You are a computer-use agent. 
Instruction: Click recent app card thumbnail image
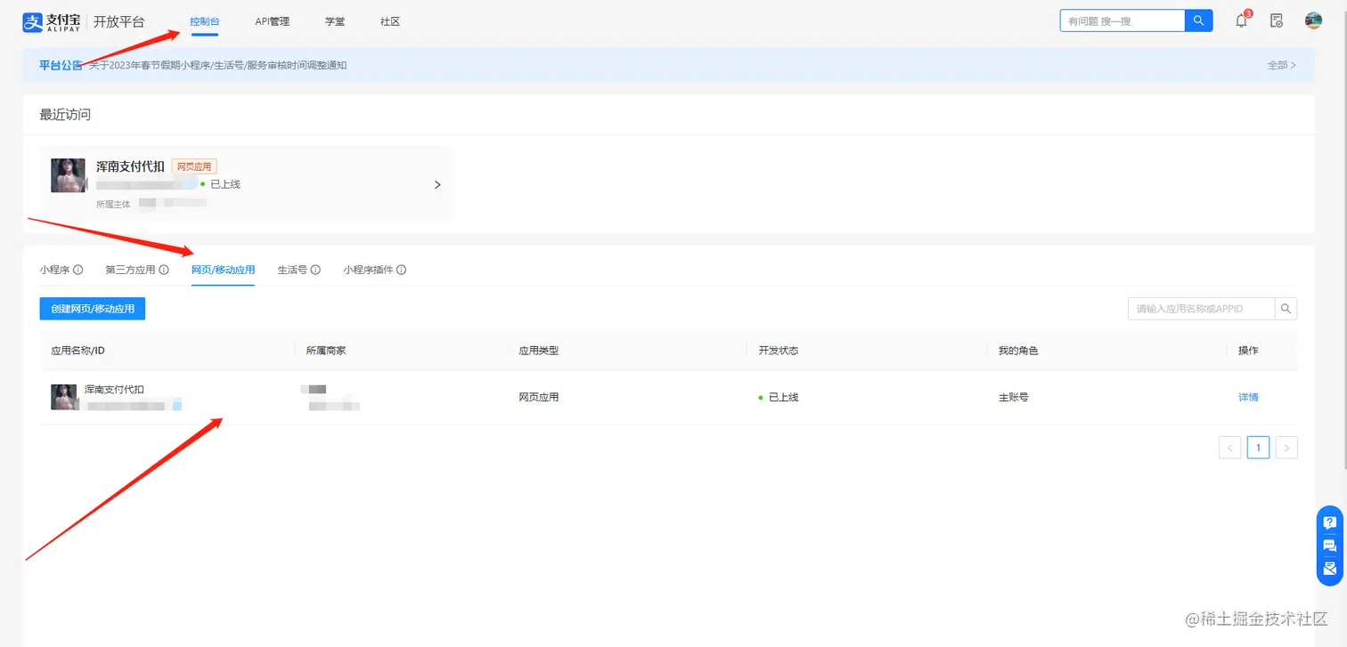click(68, 175)
